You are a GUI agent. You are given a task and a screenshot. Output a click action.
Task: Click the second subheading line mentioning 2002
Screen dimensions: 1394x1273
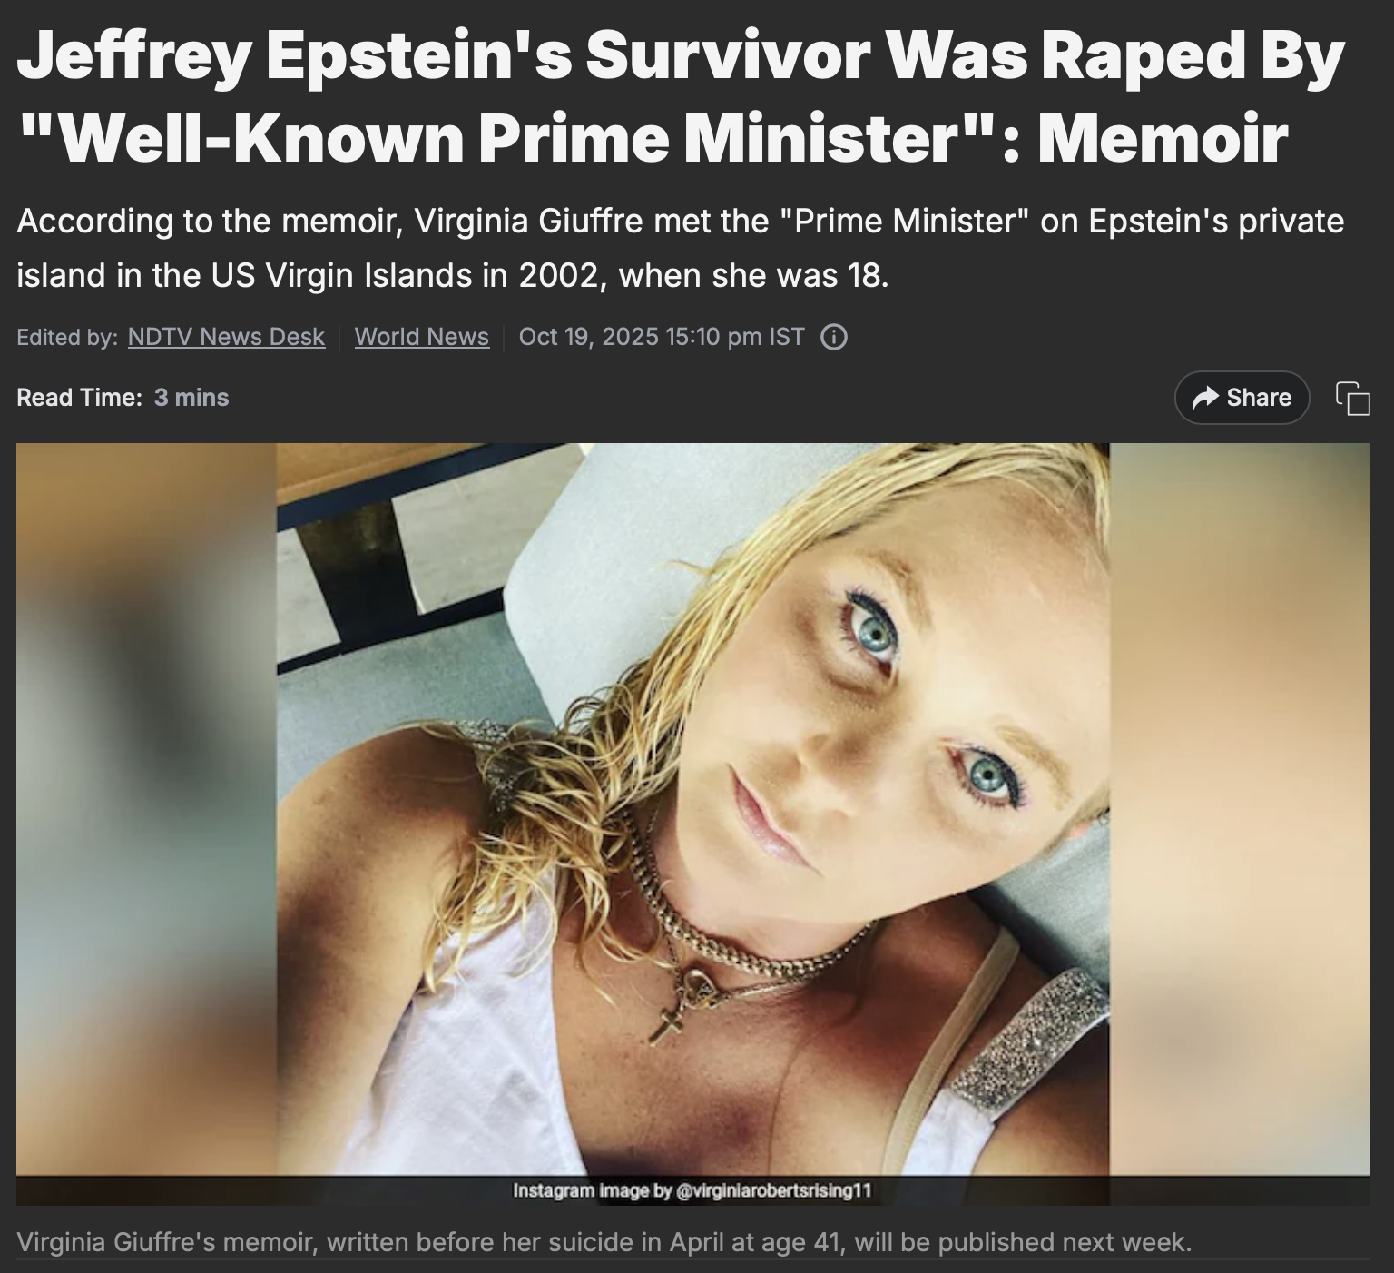[453, 275]
